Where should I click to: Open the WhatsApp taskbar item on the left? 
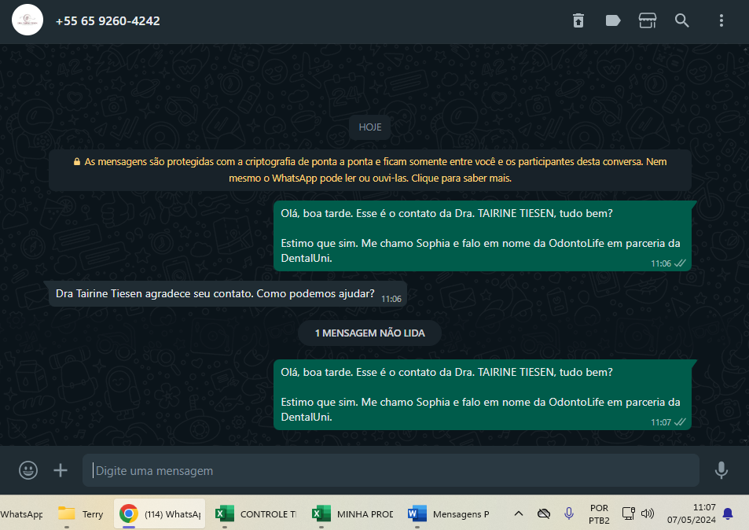pyautogui.click(x=21, y=514)
